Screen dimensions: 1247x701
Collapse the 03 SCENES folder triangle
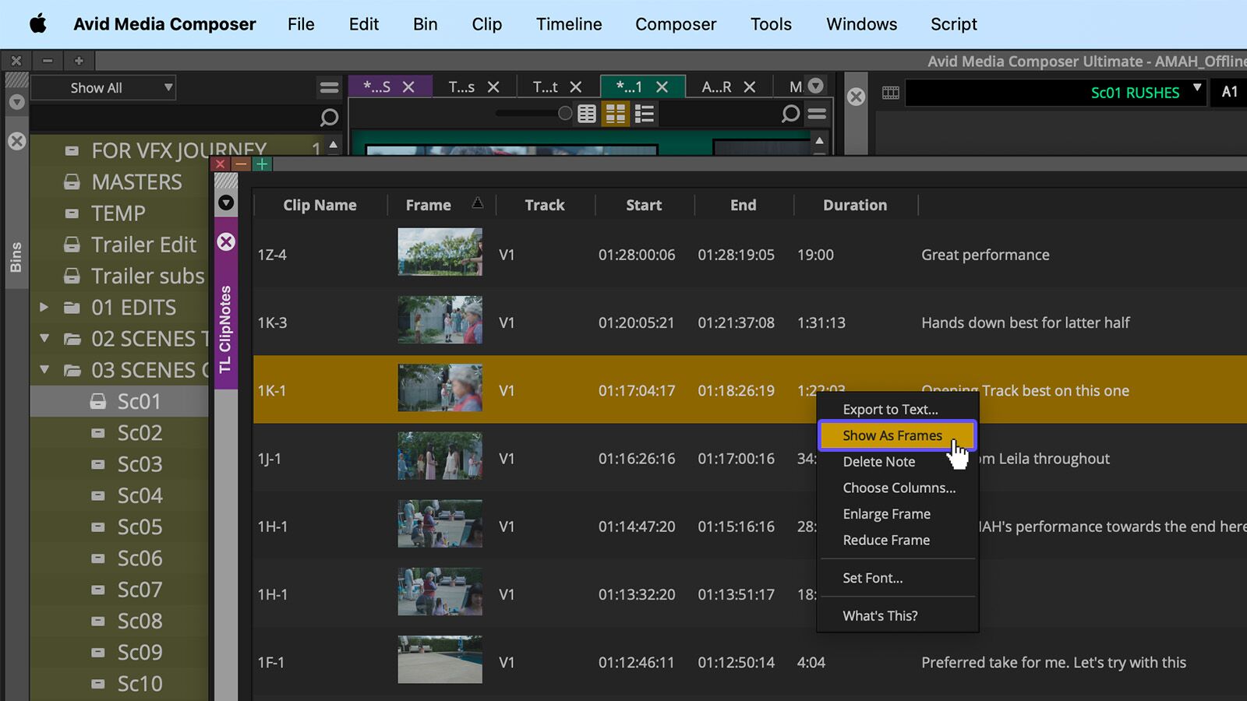(x=45, y=370)
